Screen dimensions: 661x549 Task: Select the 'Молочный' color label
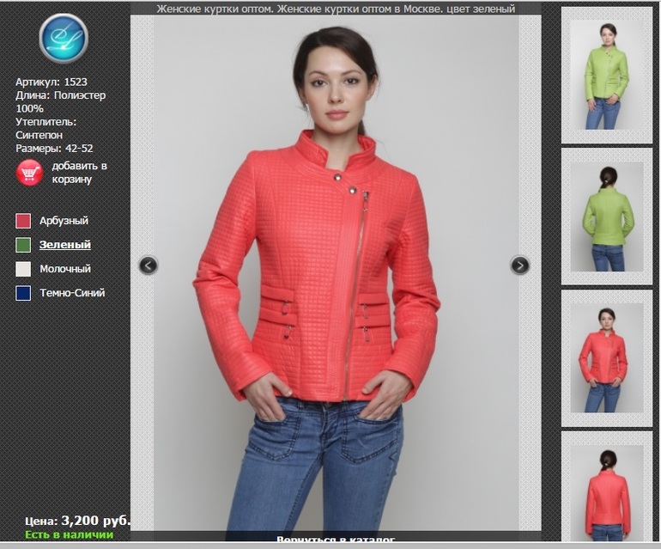click(65, 269)
